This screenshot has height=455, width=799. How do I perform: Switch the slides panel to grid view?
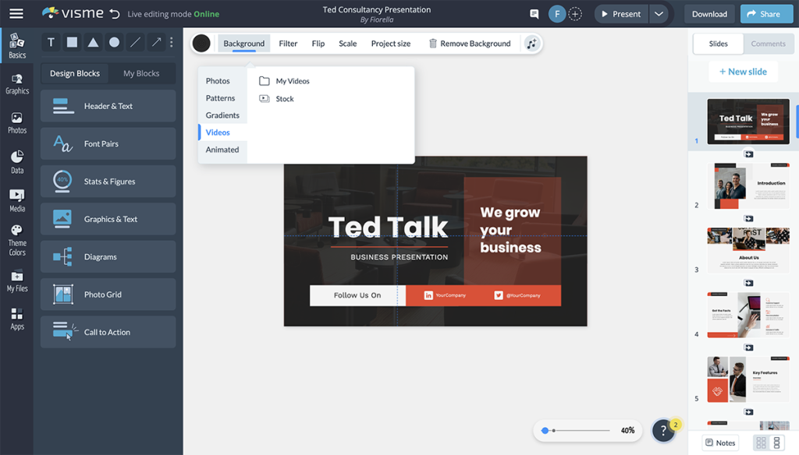click(x=762, y=442)
